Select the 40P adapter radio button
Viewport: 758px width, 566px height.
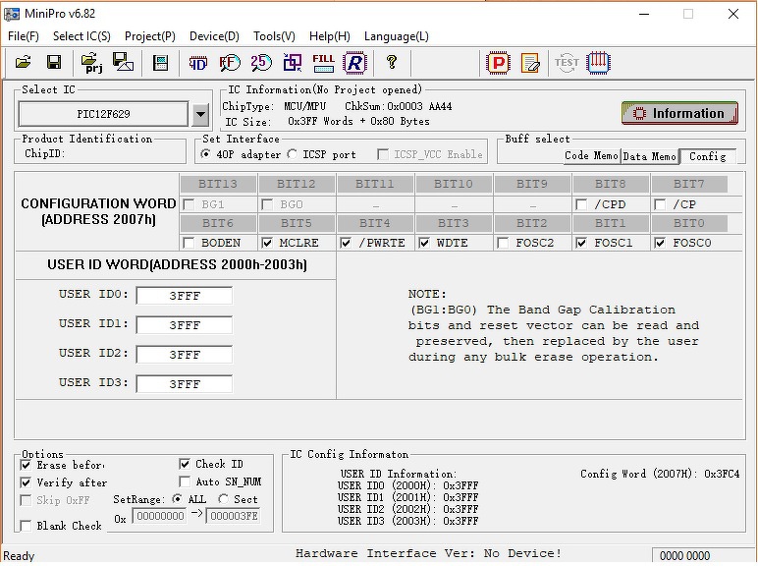[206, 154]
